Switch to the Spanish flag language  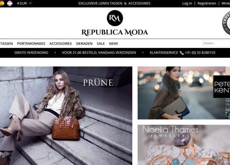[2, 3]
